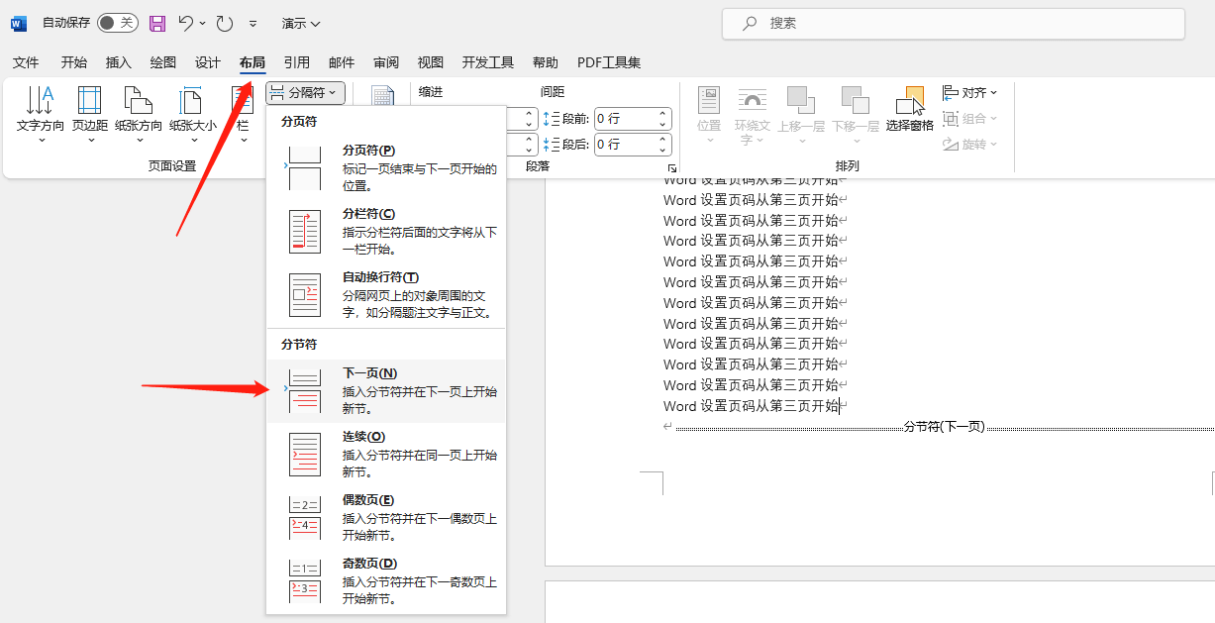Viewport: 1215px width, 623px height.
Task: Expand the 组合 (Group) dropdown
Action: [969, 118]
